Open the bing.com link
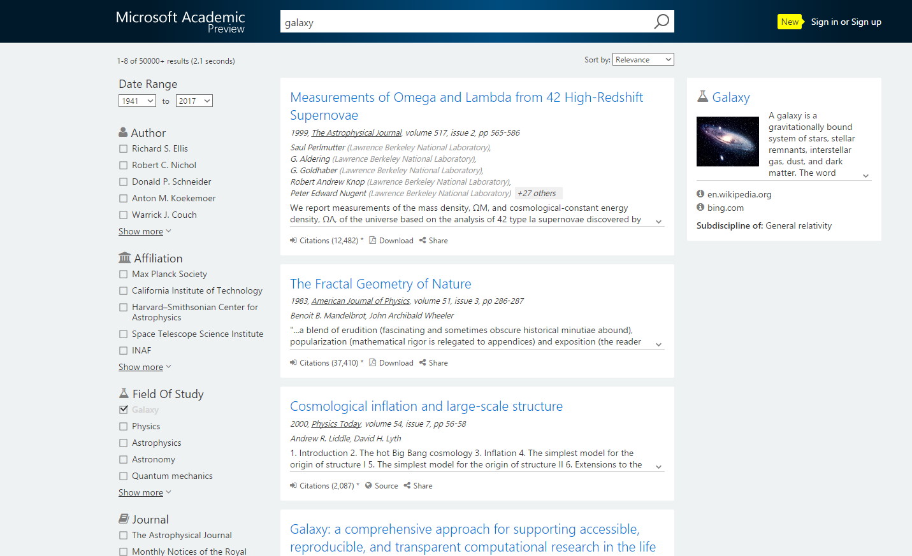Viewport: 912px width, 556px height. click(x=725, y=208)
